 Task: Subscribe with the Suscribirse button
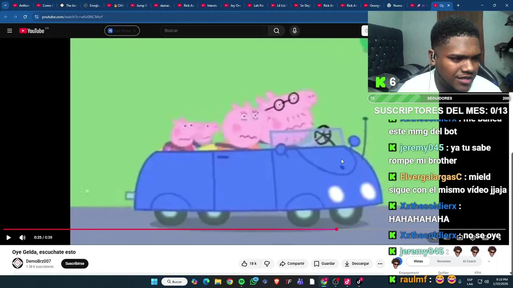75,264
